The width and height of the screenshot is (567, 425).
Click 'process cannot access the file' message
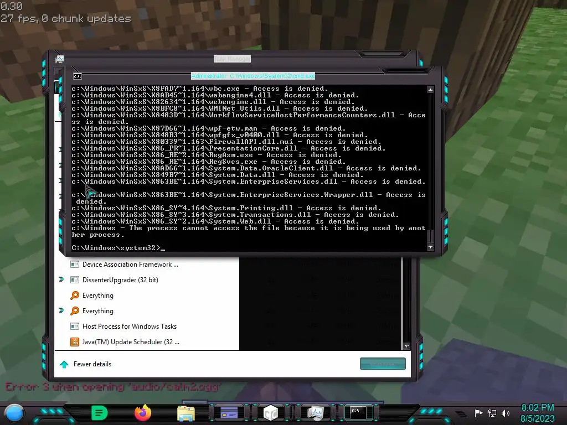(x=249, y=231)
